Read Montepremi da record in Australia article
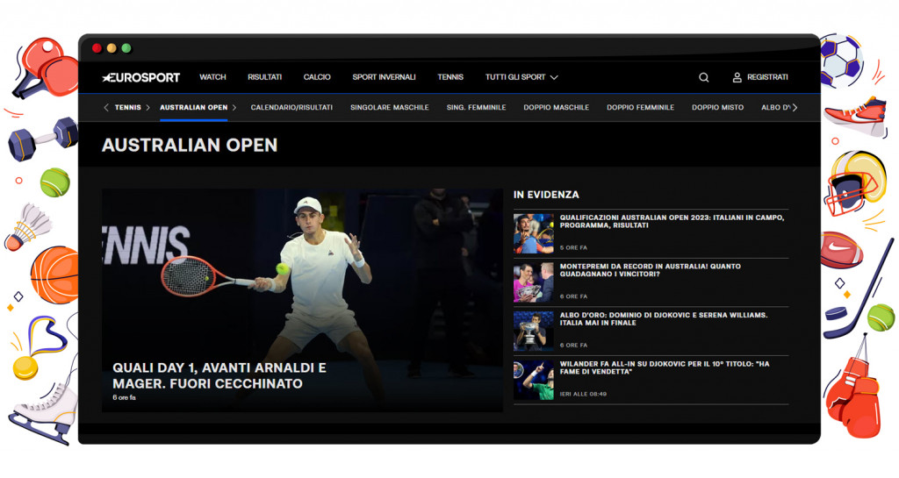Viewport: 899px width, 478px height. coord(651,270)
